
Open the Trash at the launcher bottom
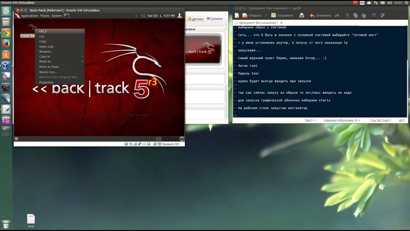[6, 224]
